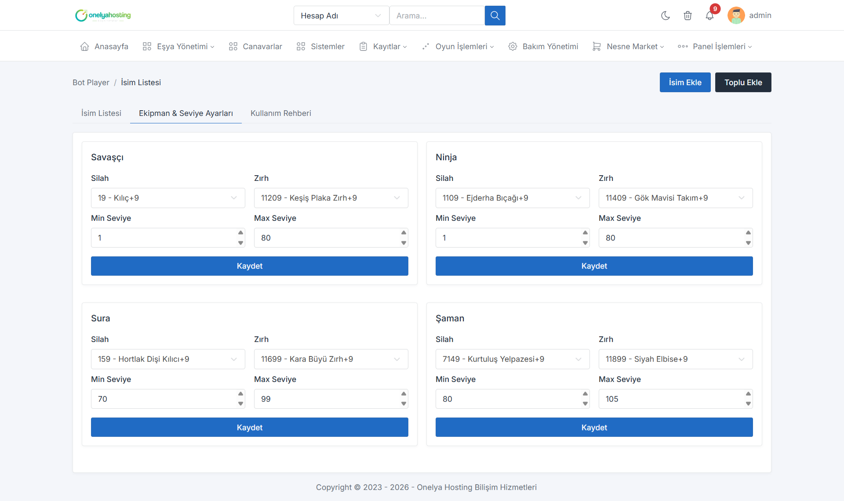Toggle dark mode moon icon
Viewport: 844px width, 501px height.
click(x=666, y=16)
